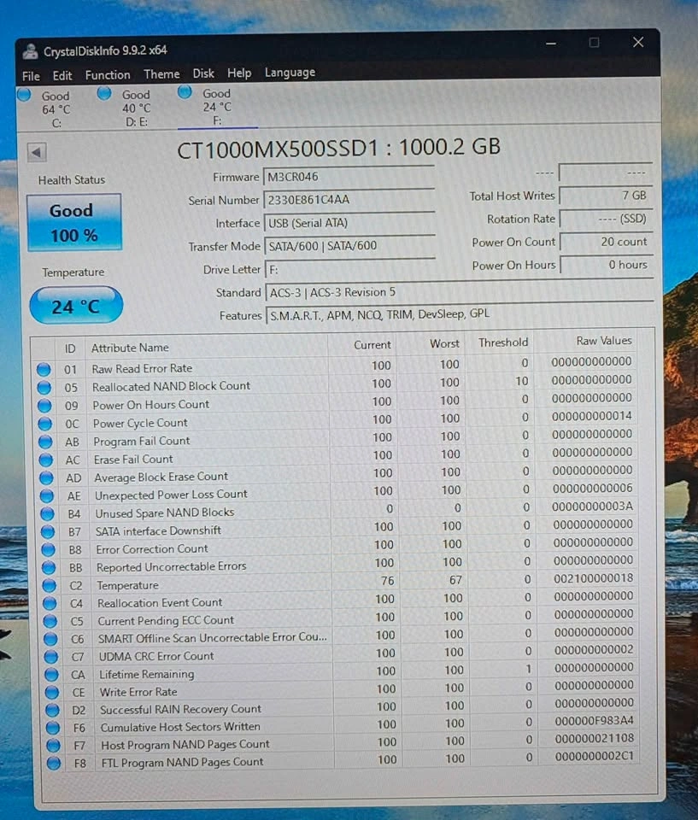Click the Total Host Writes value 7 GB
The width and height of the screenshot is (698, 820).
click(x=606, y=196)
